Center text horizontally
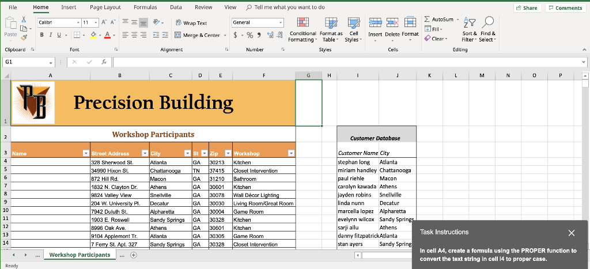 (134, 35)
